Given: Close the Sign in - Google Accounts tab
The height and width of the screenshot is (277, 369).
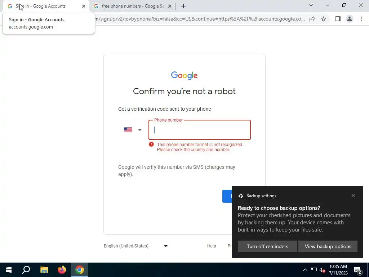Looking at the screenshot, I should [84, 6].
